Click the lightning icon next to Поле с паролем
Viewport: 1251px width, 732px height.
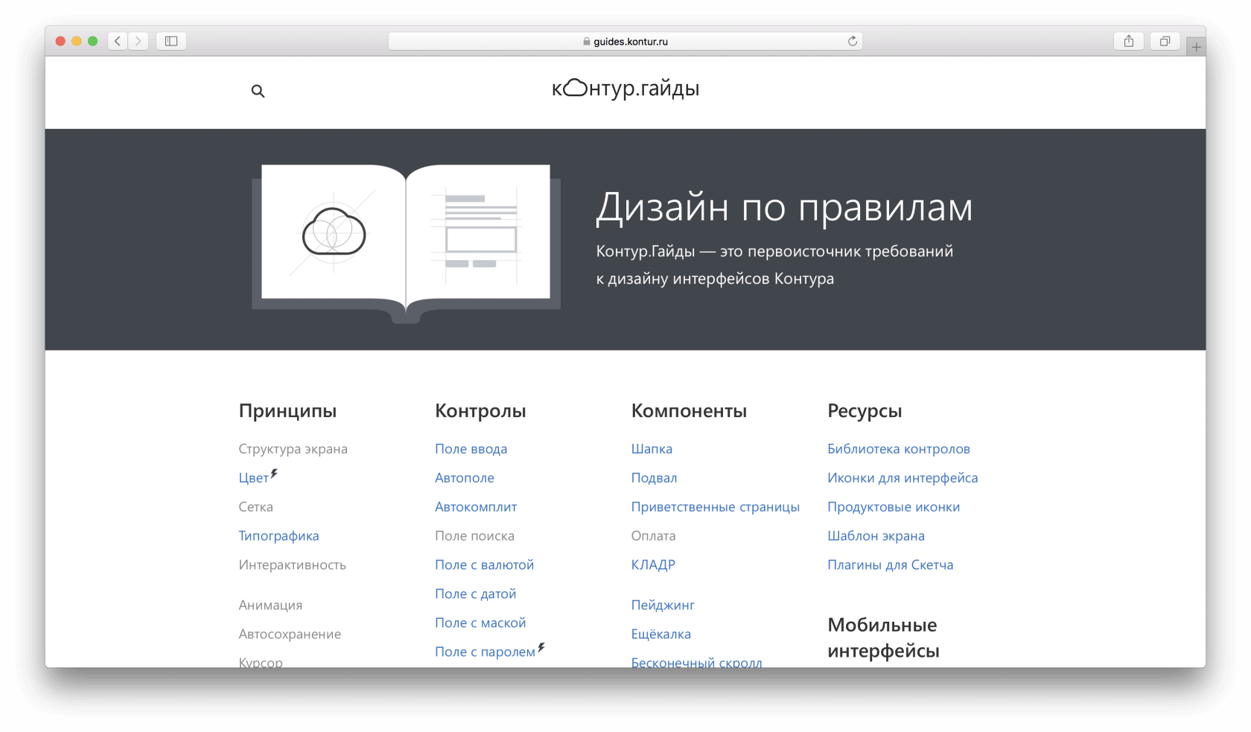tap(541, 648)
